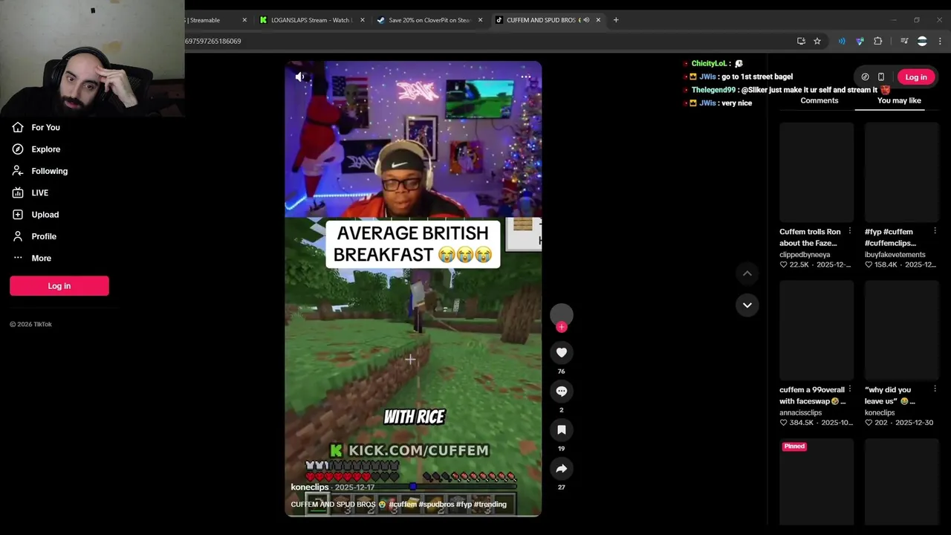The width and height of the screenshot is (951, 535).
Task: Share the video with the arrow icon
Action: coord(562,469)
